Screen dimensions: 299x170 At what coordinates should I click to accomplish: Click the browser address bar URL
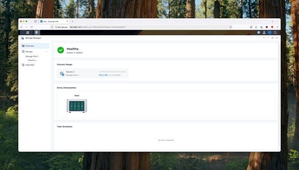coord(98,27)
